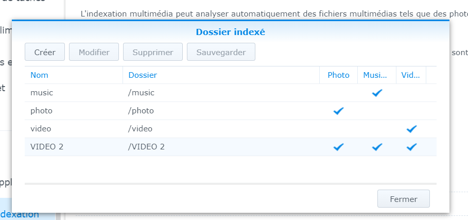The height and width of the screenshot is (220, 468).
Task: Click the Vidéo column header
Action: pyautogui.click(x=410, y=75)
